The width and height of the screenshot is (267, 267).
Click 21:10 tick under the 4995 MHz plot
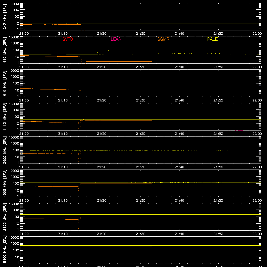[x=63, y=201]
